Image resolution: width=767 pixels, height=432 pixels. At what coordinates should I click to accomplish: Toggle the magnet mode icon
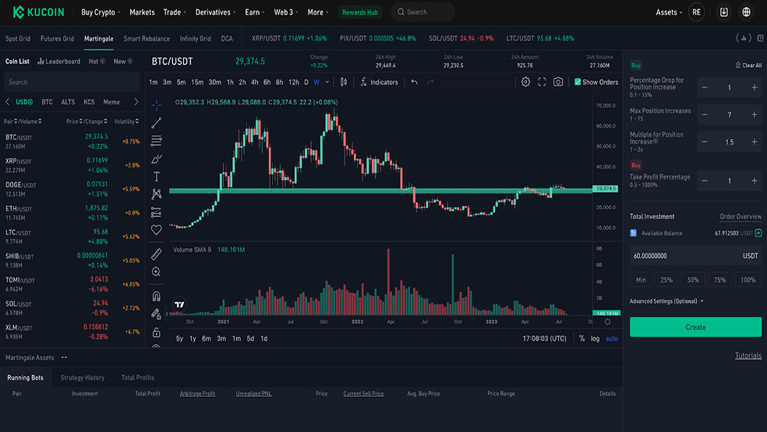click(156, 296)
